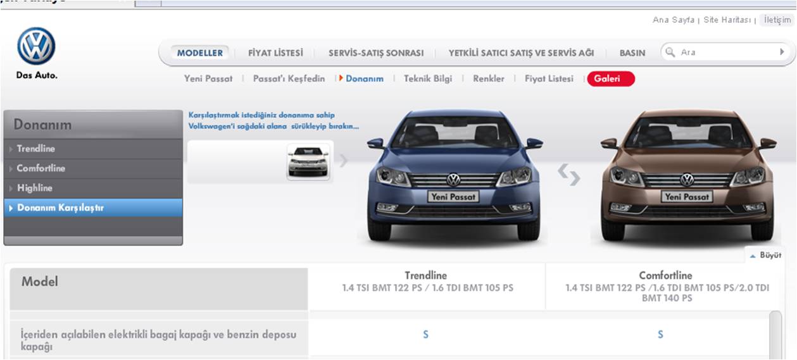This screenshot has height=360, width=797.
Task: Click the Das Auto. slogan text
Action: [x=37, y=75]
